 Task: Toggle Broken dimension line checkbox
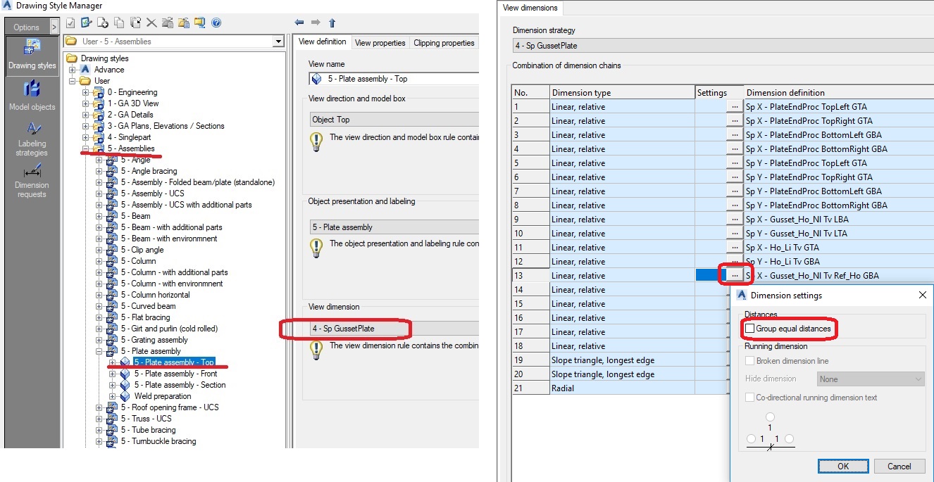click(x=750, y=361)
